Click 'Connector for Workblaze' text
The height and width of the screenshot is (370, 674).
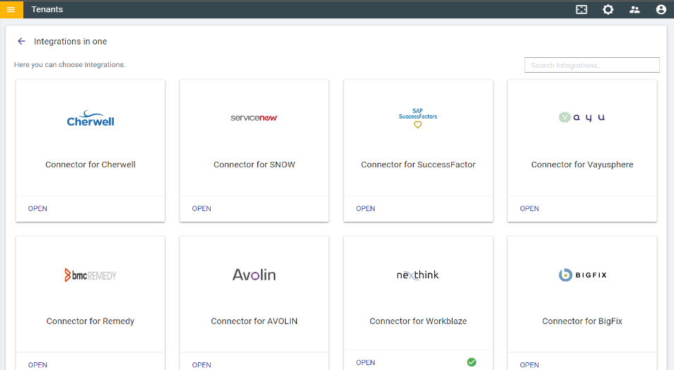point(418,321)
